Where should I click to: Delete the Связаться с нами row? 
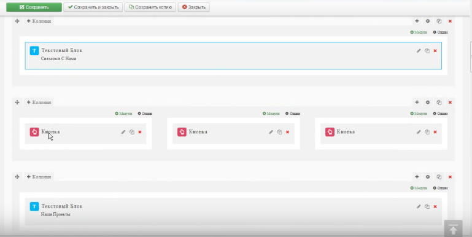click(x=450, y=21)
